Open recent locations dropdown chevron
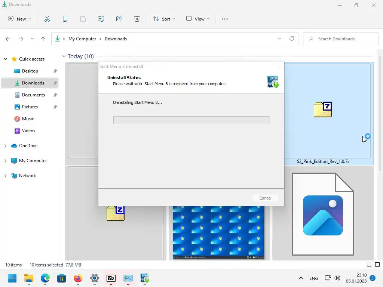Viewport: 383px width, 287px height. [x=32, y=39]
